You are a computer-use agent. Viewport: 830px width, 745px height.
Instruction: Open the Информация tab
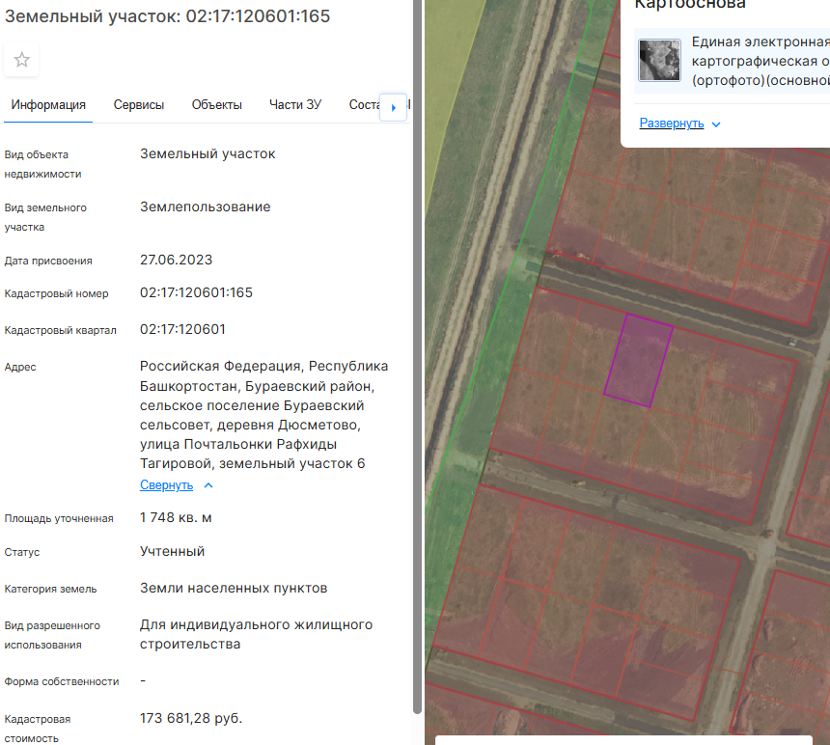pyautogui.click(x=48, y=105)
